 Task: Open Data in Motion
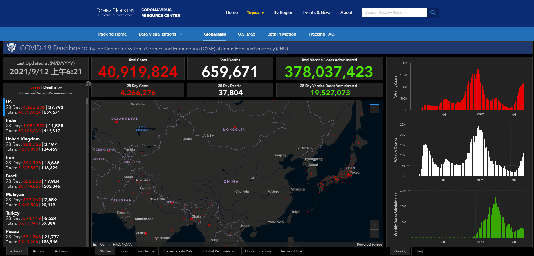pos(282,34)
